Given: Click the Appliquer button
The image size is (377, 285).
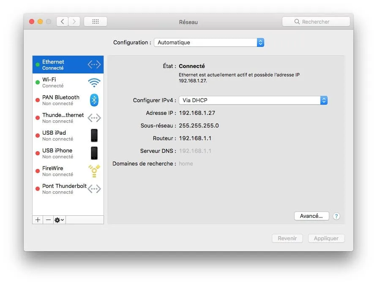Looking at the screenshot, I should click(x=326, y=238).
